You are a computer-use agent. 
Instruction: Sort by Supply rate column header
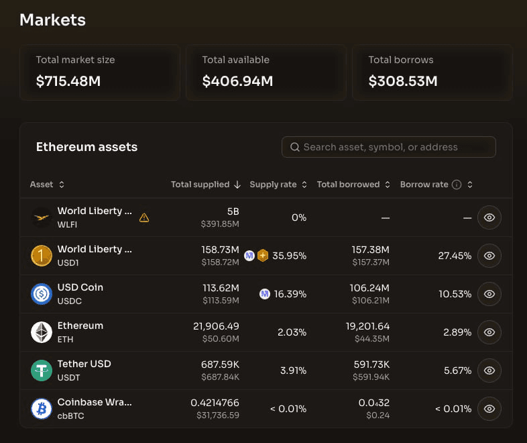pos(278,185)
